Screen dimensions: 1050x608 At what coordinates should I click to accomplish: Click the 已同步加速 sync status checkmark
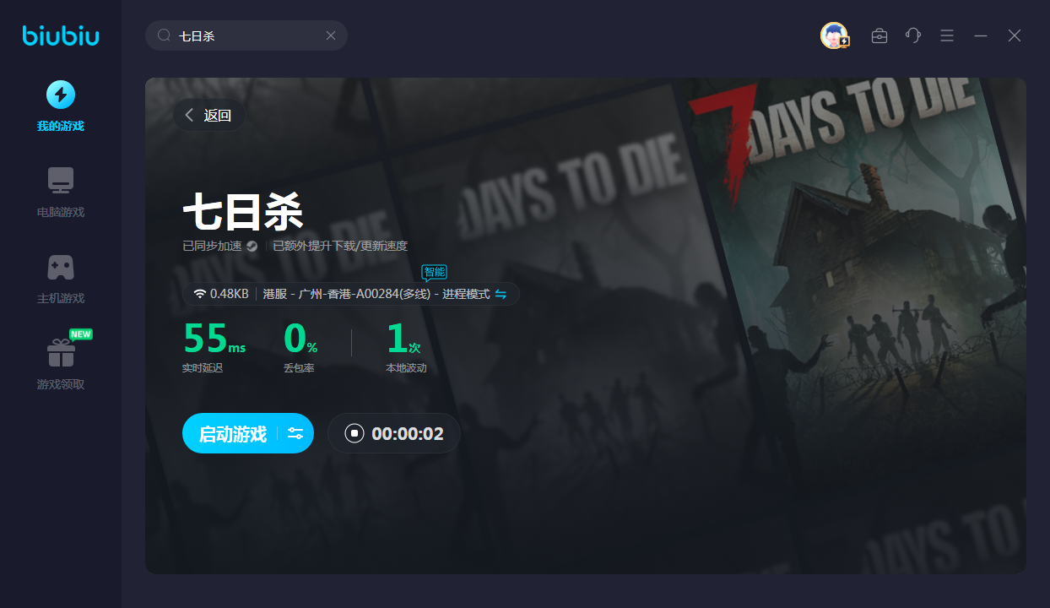tap(252, 247)
